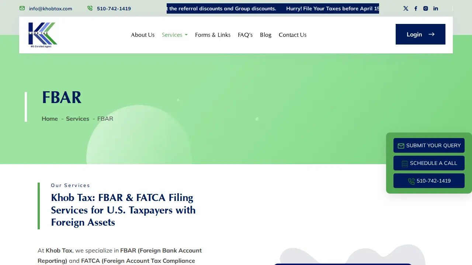Open the About Us menu item
The height and width of the screenshot is (265, 472).
[x=143, y=35]
